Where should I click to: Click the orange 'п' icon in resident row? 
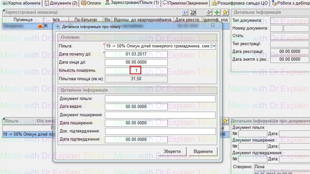(x=40, y=26)
